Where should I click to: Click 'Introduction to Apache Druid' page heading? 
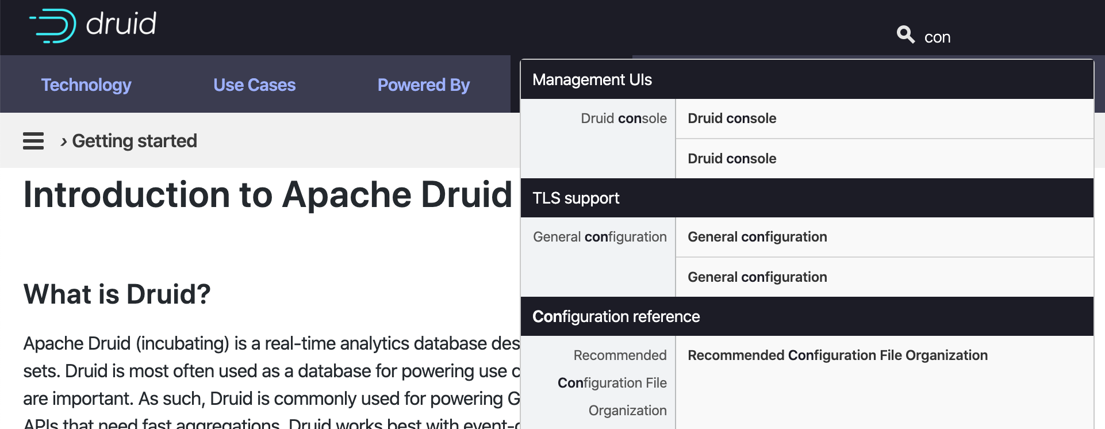(268, 194)
